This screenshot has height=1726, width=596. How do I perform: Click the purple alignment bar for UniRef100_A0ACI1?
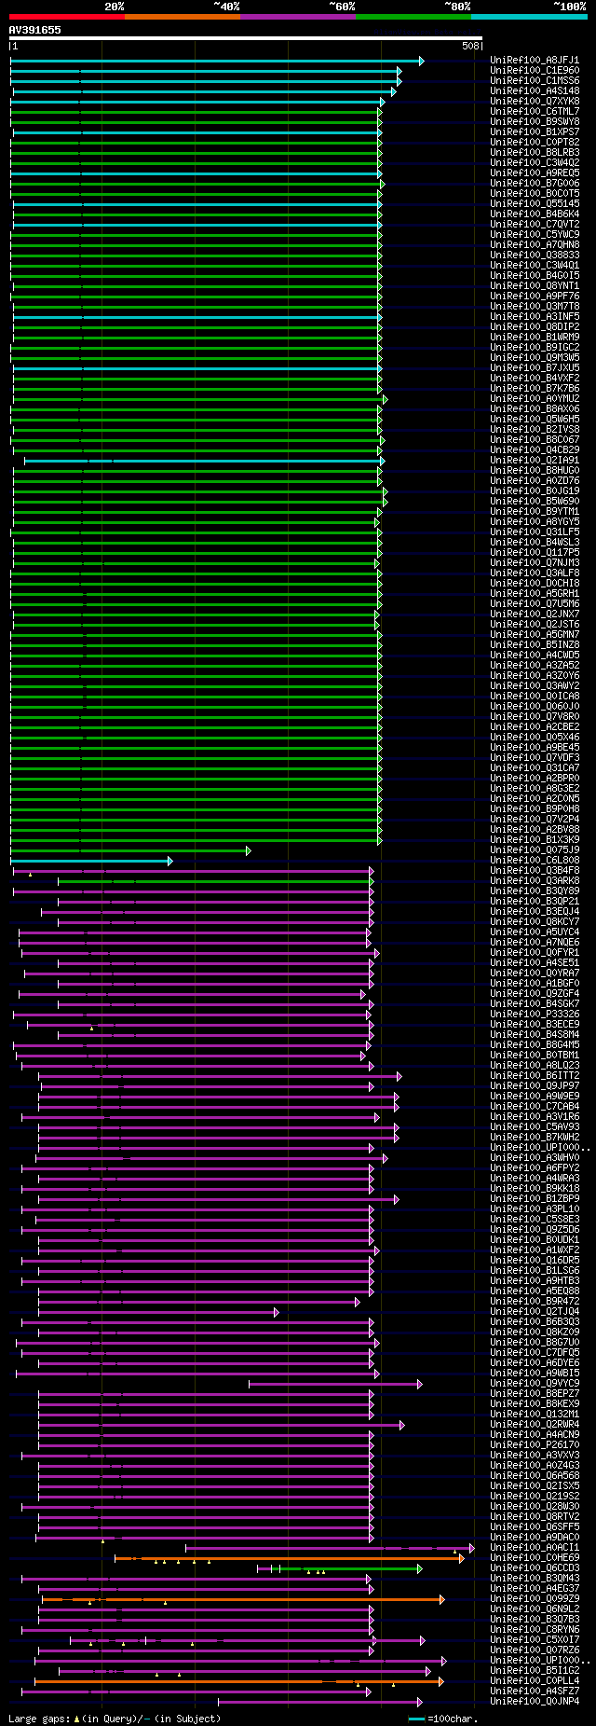[x=329, y=1548]
